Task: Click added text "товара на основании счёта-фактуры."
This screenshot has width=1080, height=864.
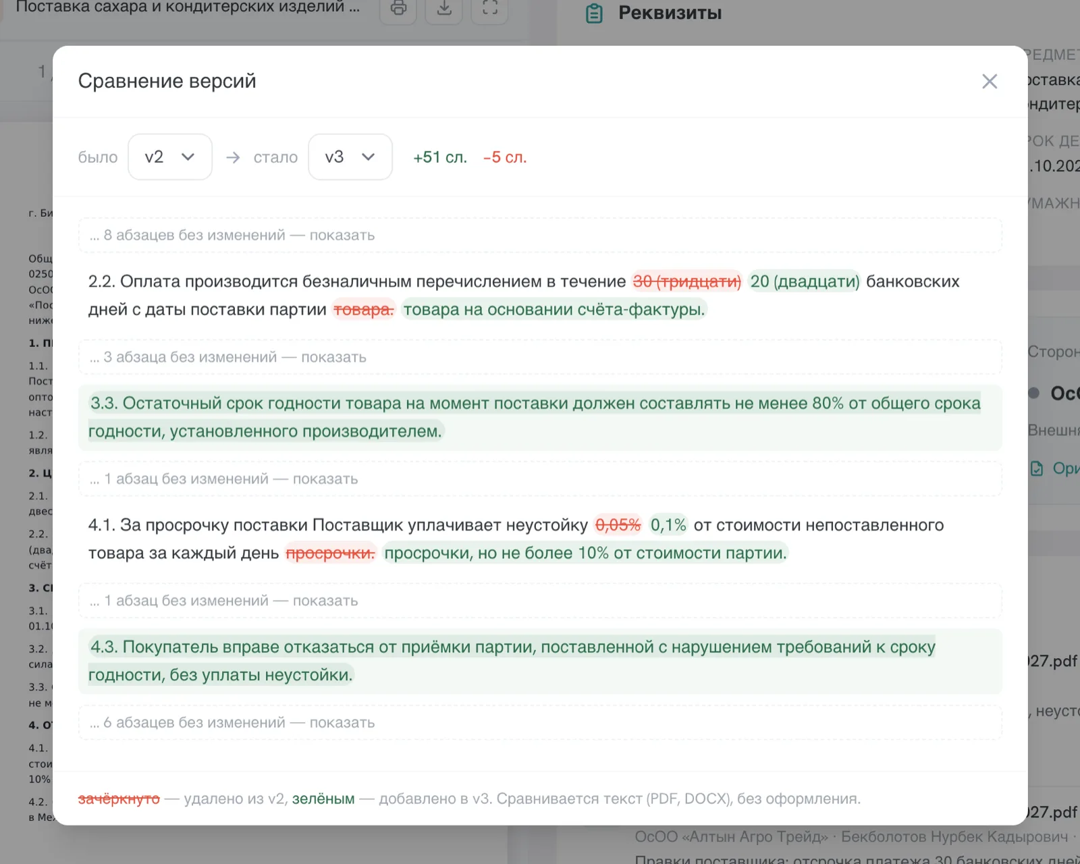Action: pos(554,310)
